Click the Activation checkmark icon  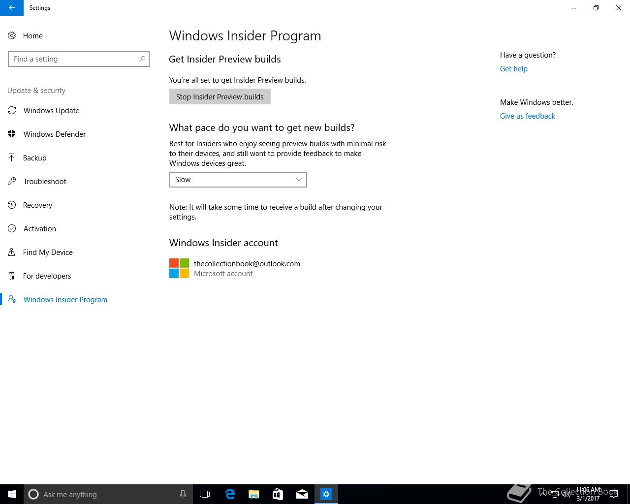12,229
